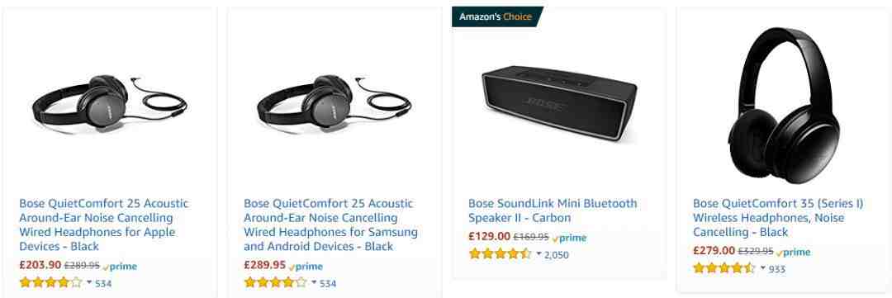Open Bose QuietComfort 25 for Apple Devices link
The height and width of the screenshot is (298, 892).
104,225
